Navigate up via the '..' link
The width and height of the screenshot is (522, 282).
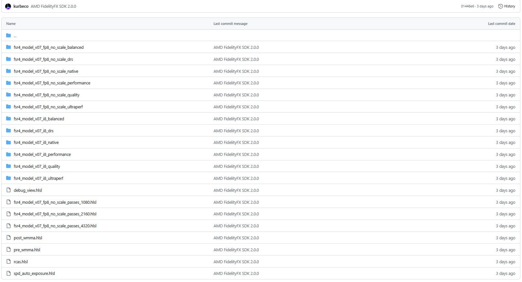pos(15,36)
